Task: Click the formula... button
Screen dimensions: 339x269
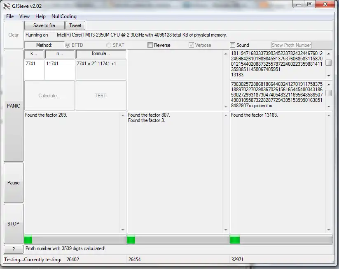Action: click(101, 54)
